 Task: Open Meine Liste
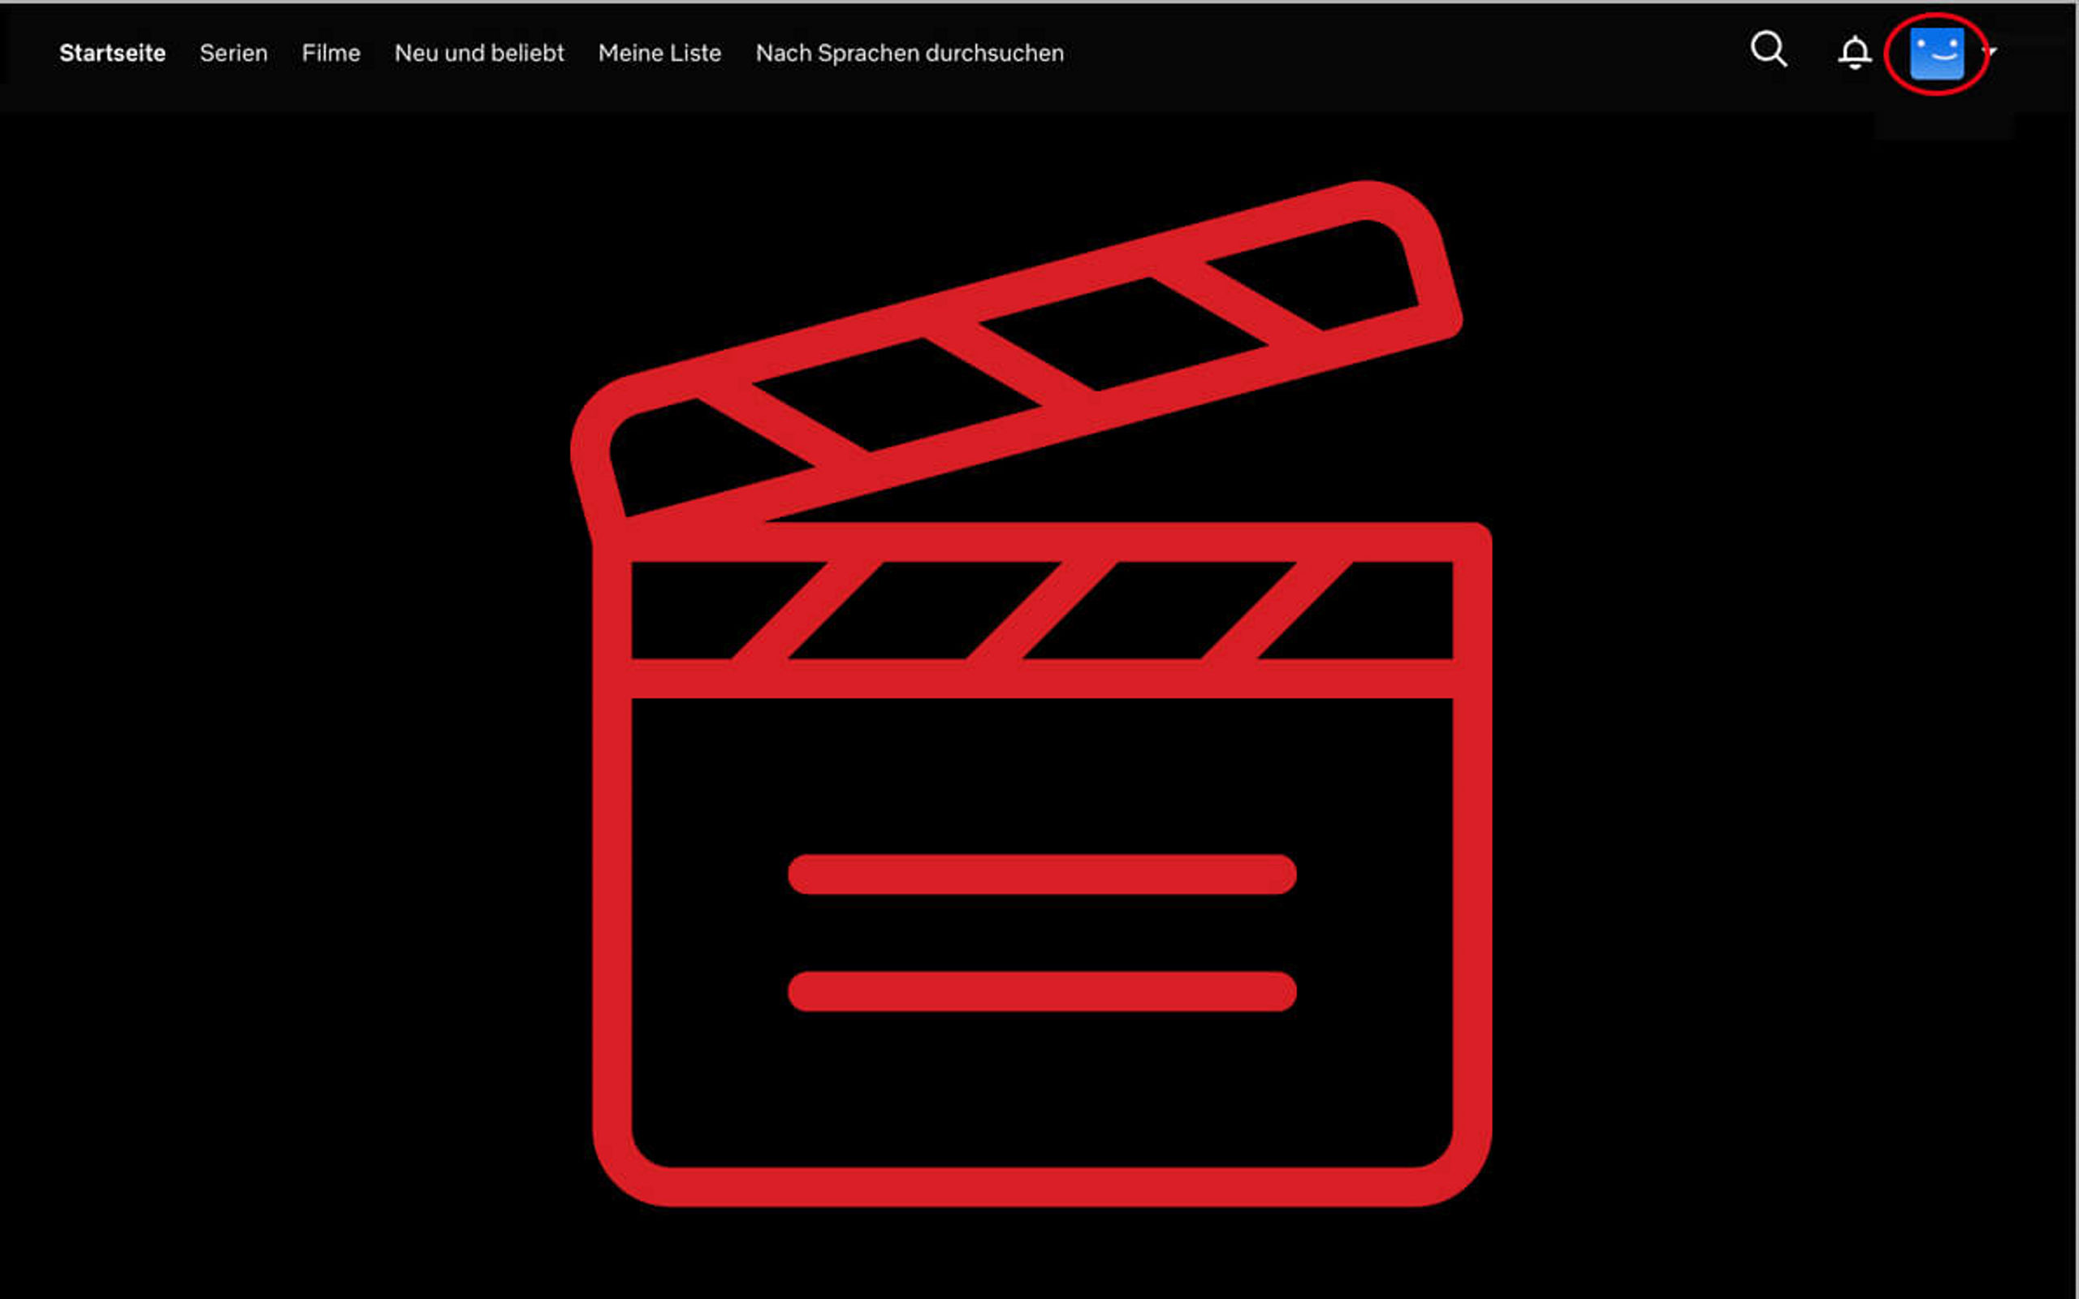tap(659, 54)
